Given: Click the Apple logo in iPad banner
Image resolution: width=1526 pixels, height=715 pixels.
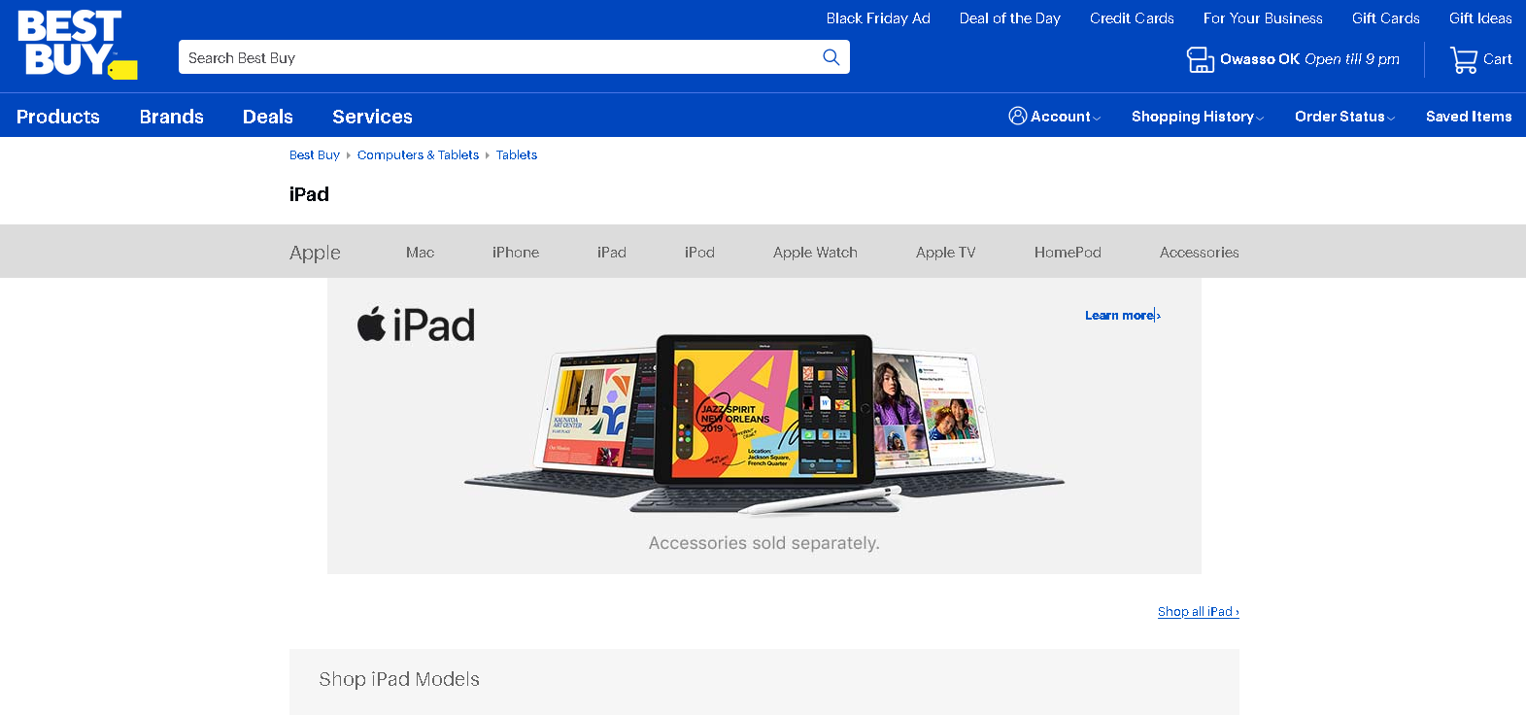Looking at the screenshot, I should pos(371,324).
